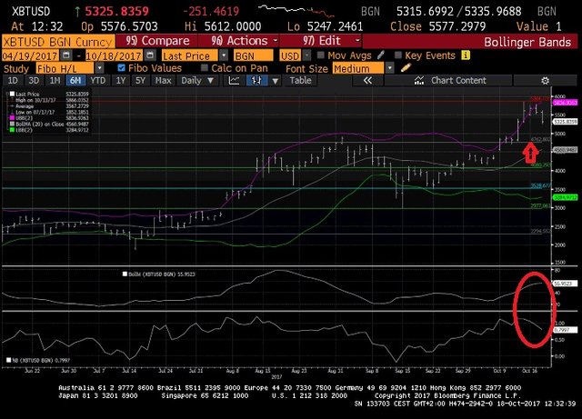Enable the Mov Avgs checkbox
Image resolution: width=582 pixels, height=419 pixels.
(321, 55)
